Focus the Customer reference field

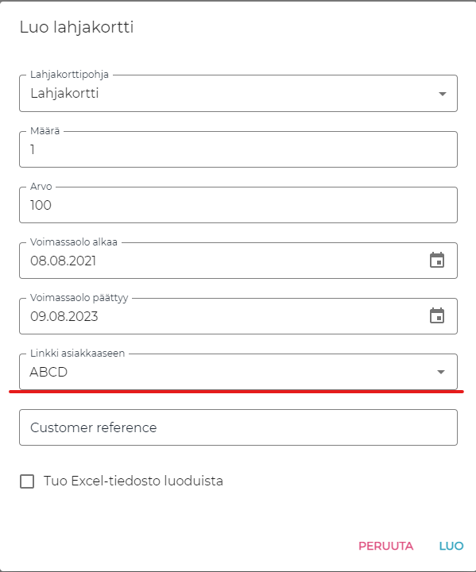click(x=238, y=427)
